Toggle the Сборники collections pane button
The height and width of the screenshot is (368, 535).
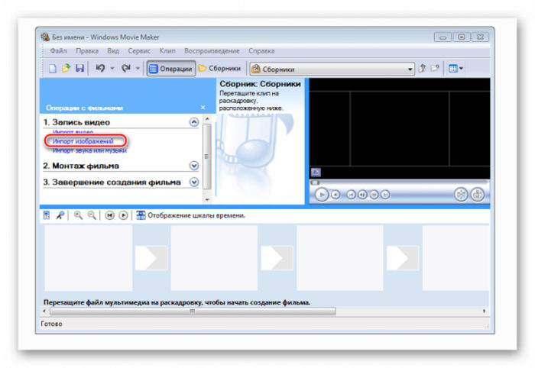tap(219, 69)
